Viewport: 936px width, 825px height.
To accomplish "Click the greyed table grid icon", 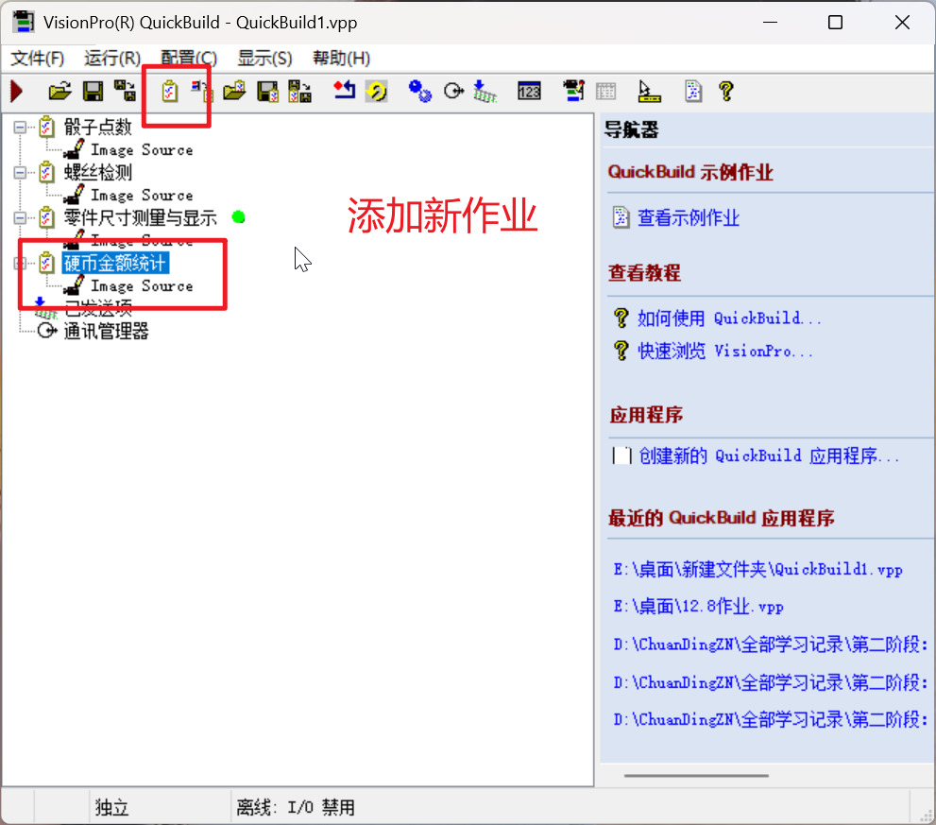I will pyautogui.click(x=605, y=92).
